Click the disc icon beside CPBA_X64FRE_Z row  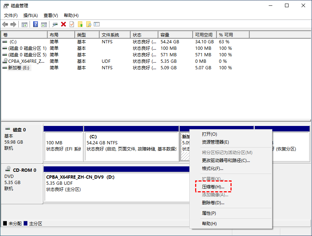5,61
